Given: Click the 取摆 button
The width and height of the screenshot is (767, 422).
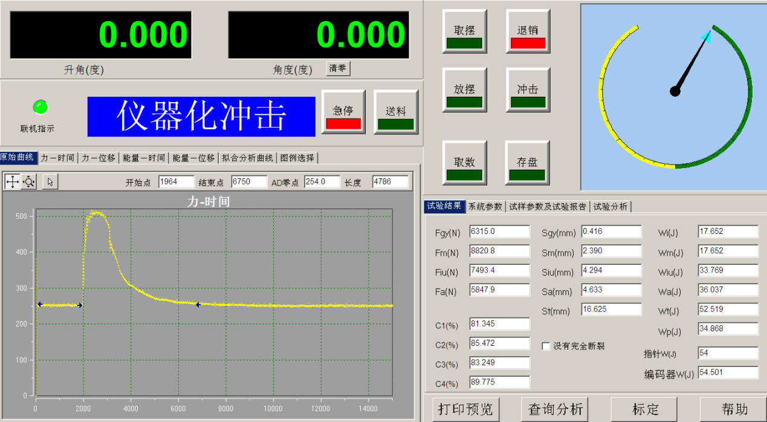Looking at the screenshot, I should [464, 32].
